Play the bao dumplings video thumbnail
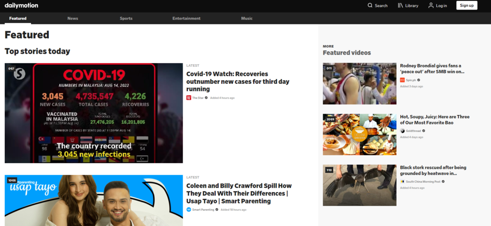The height and width of the screenshot is (226, 491). point(360,135)
